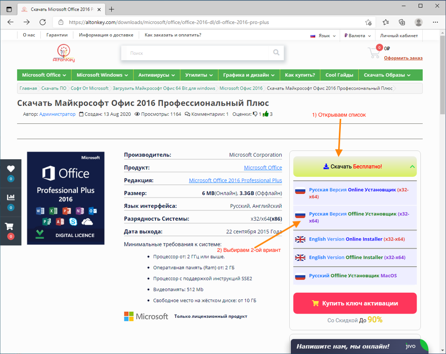Click Microsoft Office 2016 Professional Plus link
The height and width of the screenshot is (354, 446).
click(x=236, y=181)
